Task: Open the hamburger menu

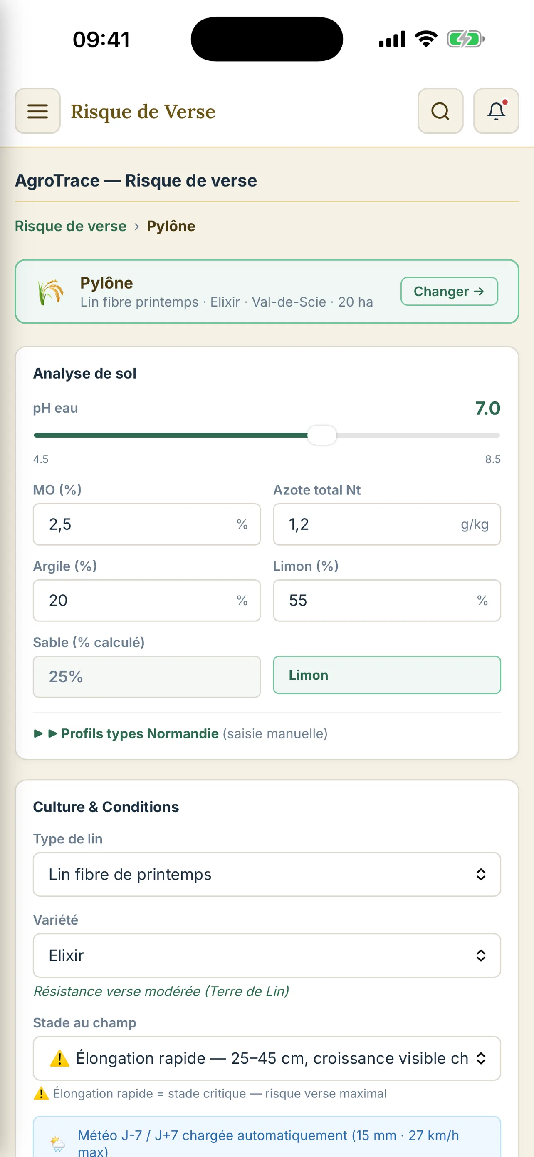Action: [x=38, y=111]
